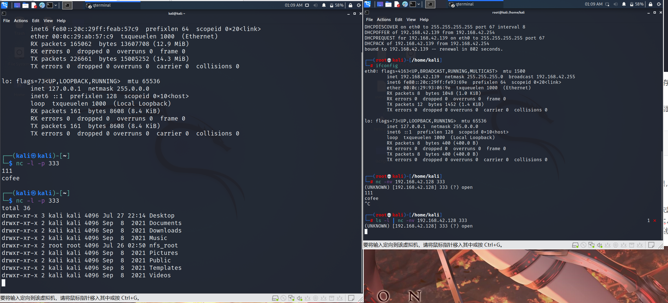
Task: Launch the terminal emulator icon in the right VM panel
Action: click(413, 4)
